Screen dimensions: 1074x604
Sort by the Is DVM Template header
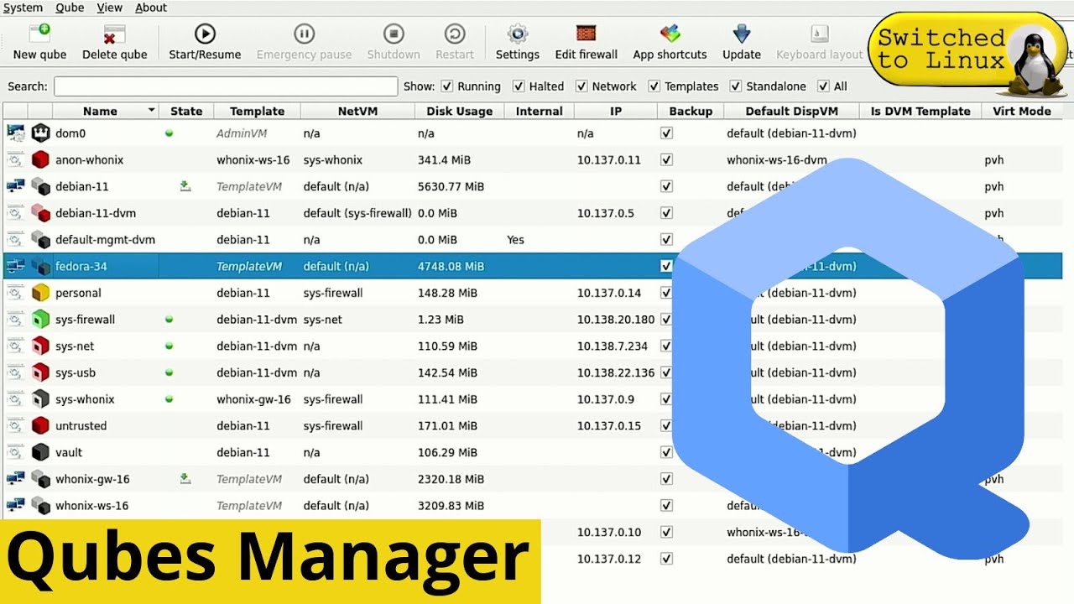point(920,111)
